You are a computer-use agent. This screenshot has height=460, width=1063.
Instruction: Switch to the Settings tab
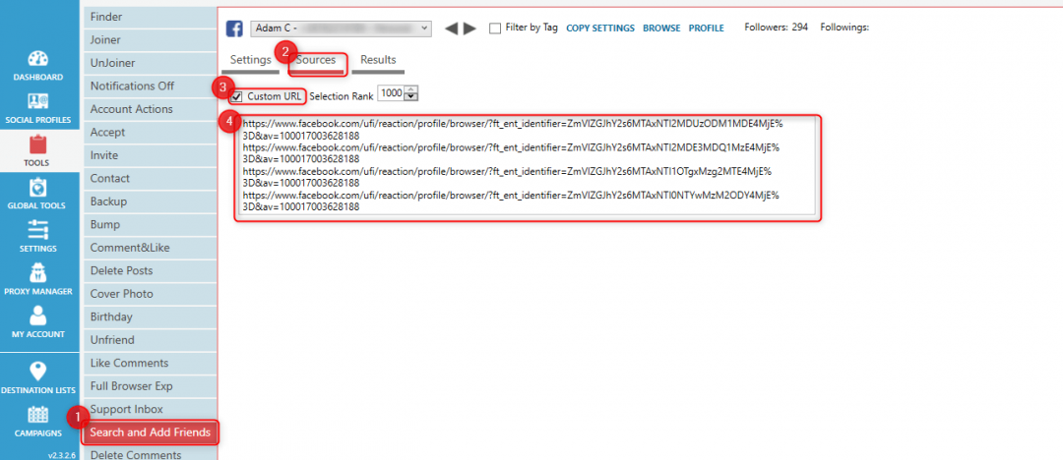click(250, 60)
